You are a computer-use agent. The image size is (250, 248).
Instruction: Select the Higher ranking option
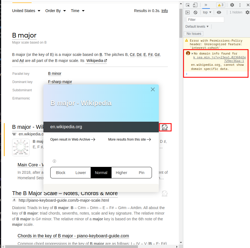coord(121,173)
